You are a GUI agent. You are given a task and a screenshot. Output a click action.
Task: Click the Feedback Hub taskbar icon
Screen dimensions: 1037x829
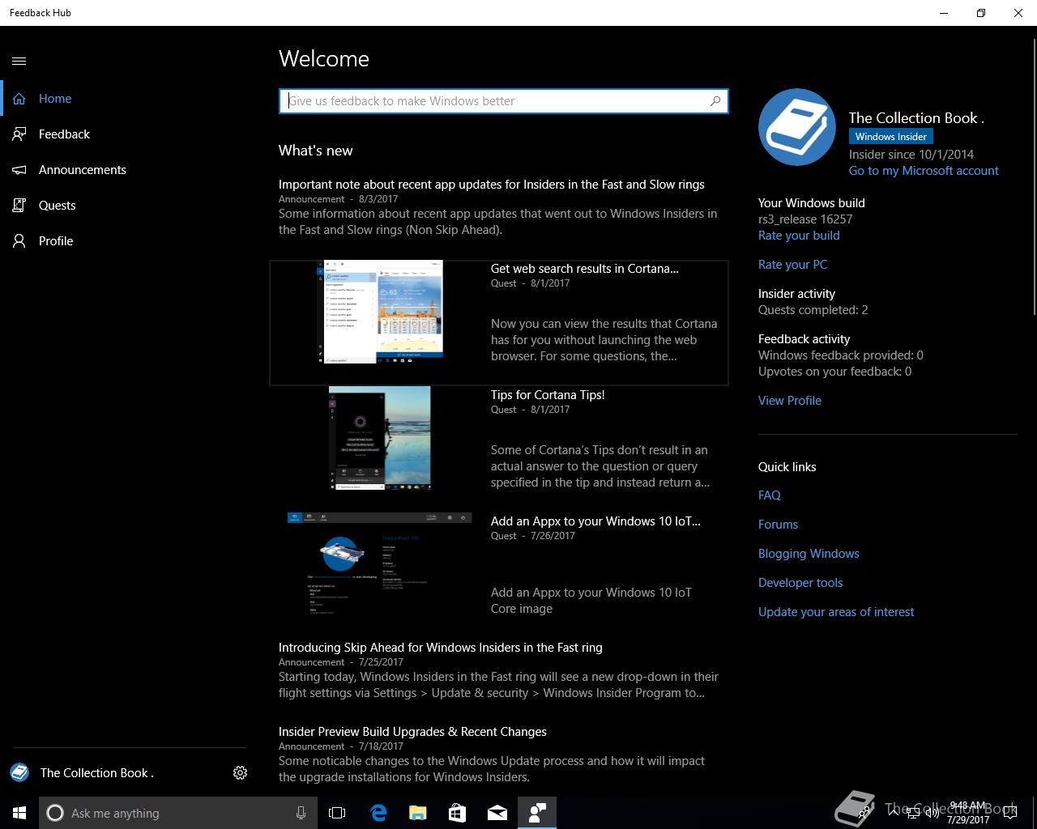tap(537, 813)
